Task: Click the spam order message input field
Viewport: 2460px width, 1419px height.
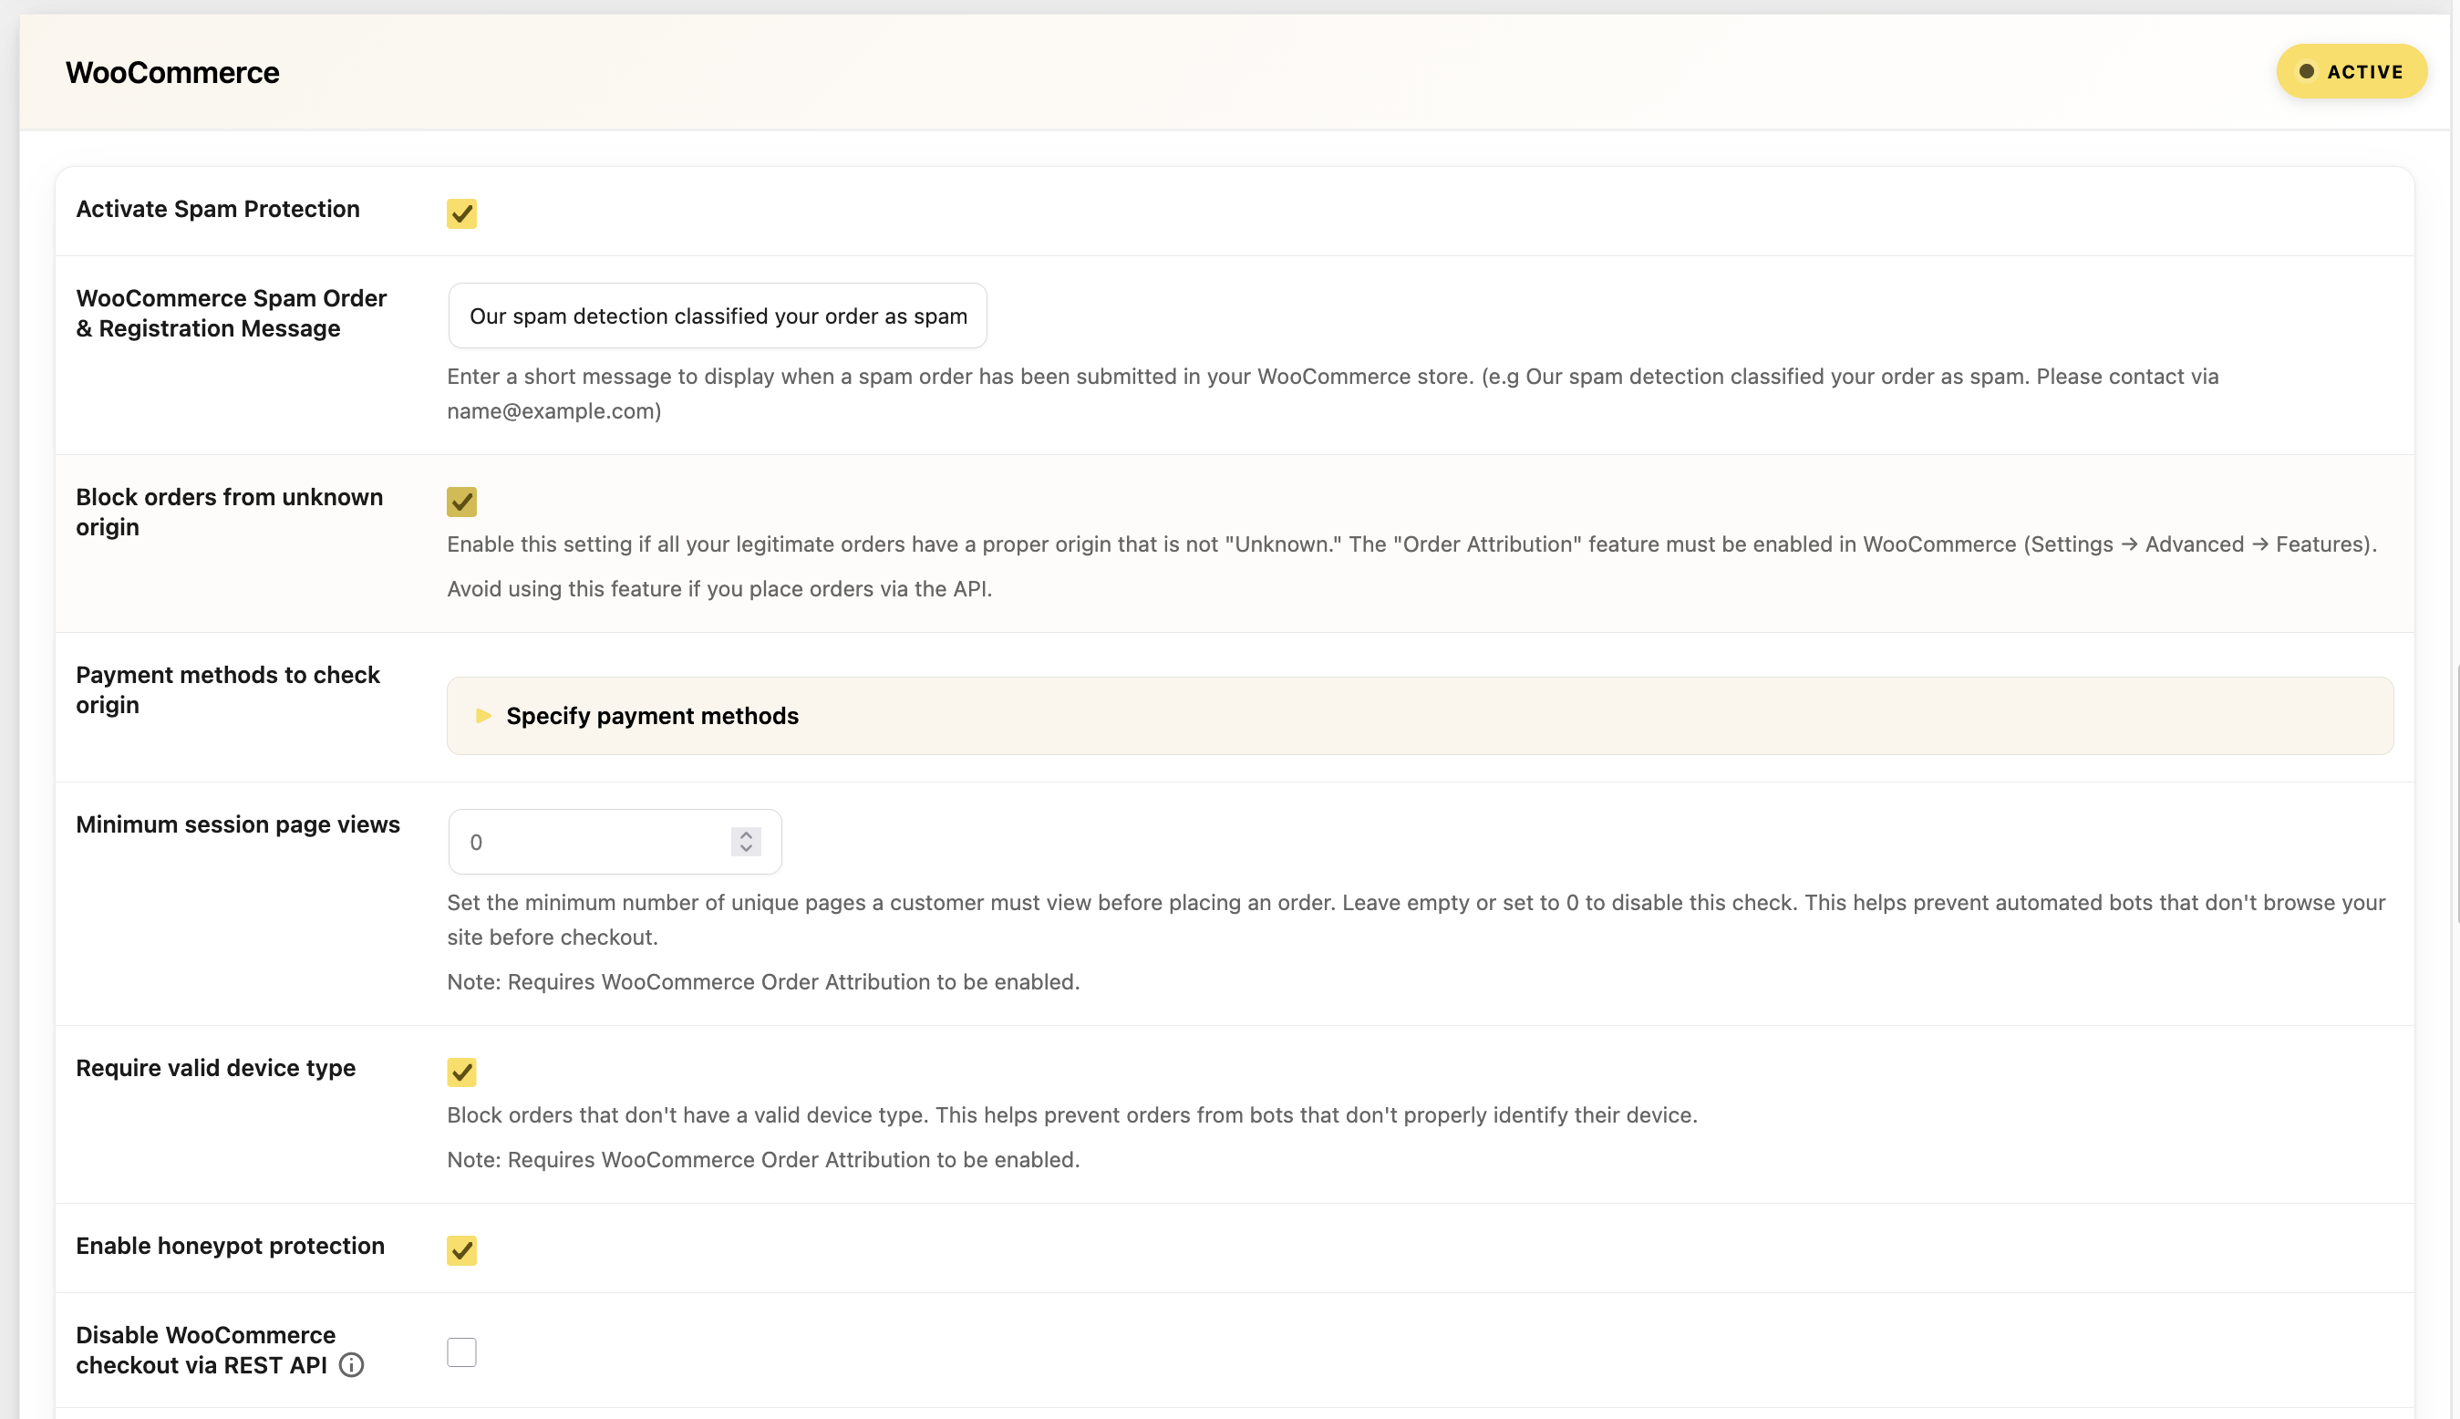Action: (x=718, y=316)
